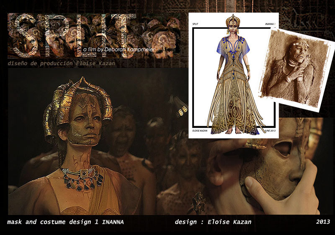This screenshot has height=235, width=335.
Task: Click the credit 'design : Eloise Kazan'
Action: [x=213, y=222]
